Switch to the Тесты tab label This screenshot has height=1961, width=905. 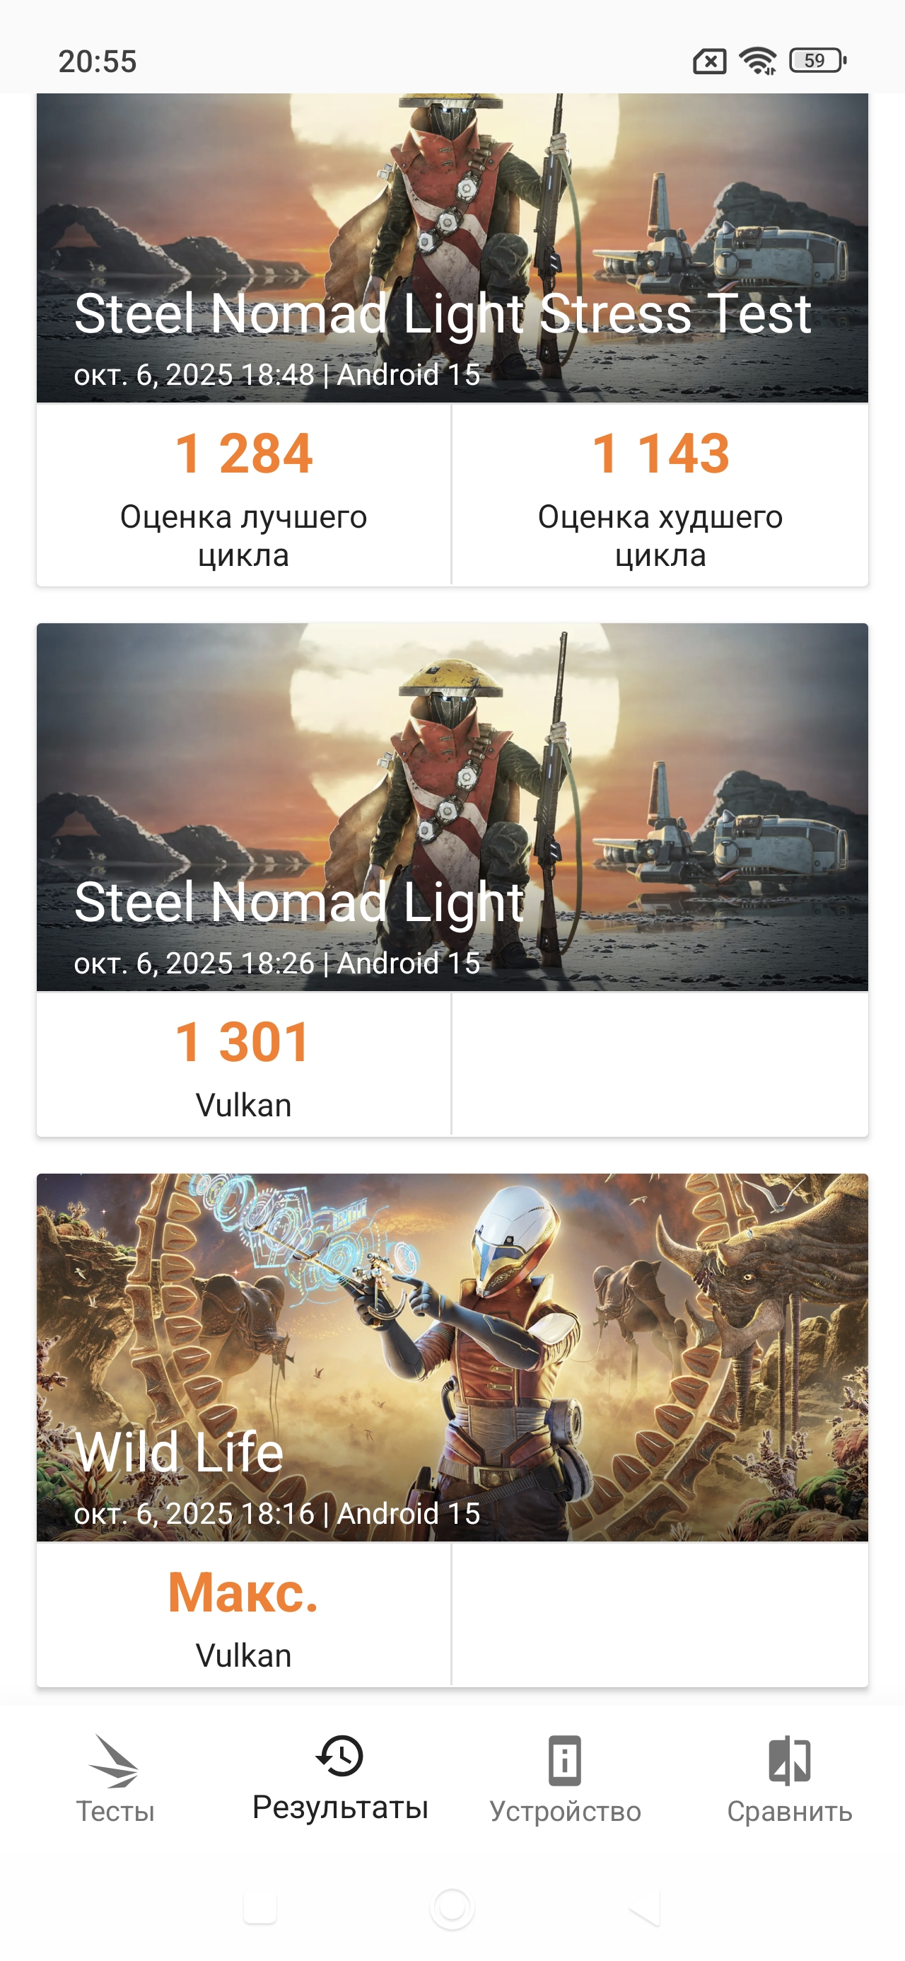[115, 1811]
